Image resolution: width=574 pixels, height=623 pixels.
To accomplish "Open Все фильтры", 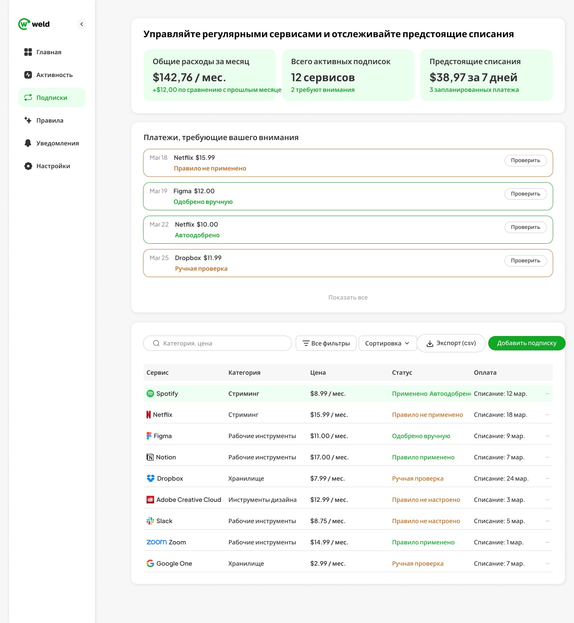I will tap(326, 343).
